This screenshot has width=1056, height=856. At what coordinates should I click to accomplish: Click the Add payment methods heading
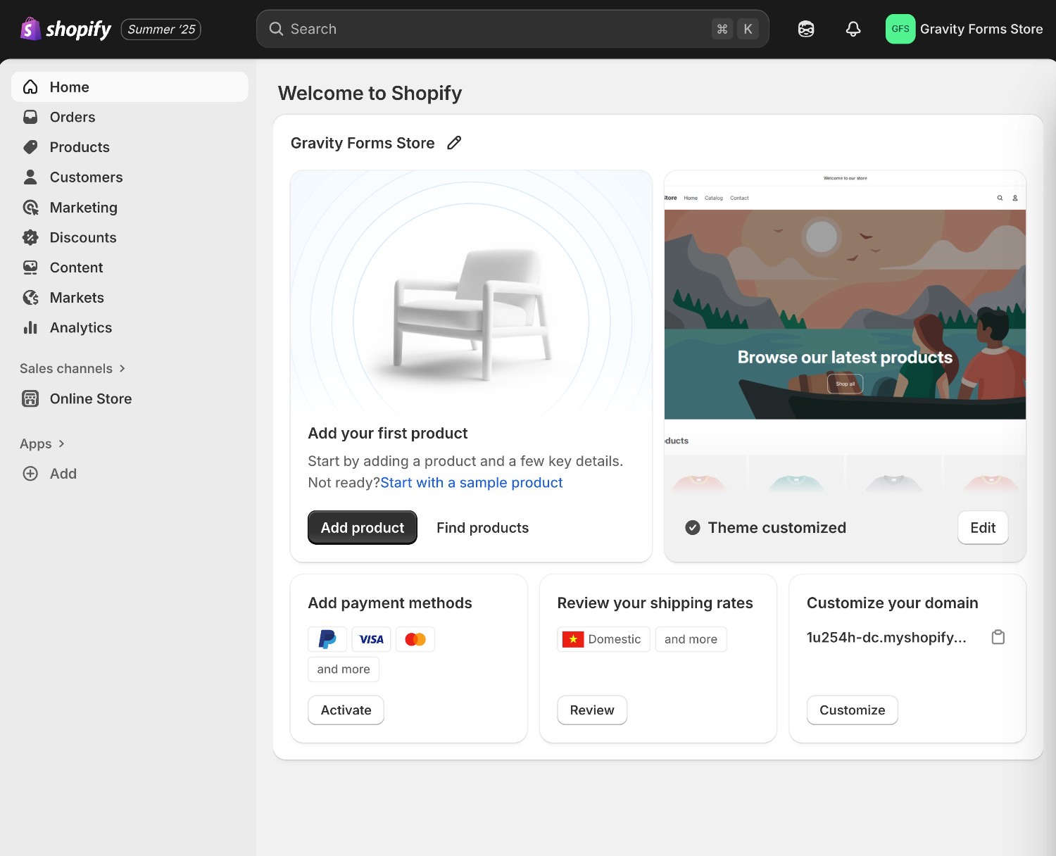390,603
